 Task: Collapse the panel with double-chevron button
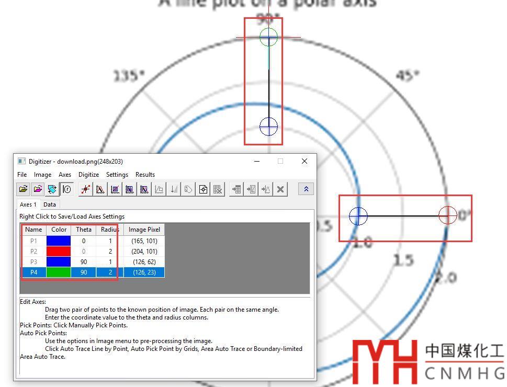(306, 189)
